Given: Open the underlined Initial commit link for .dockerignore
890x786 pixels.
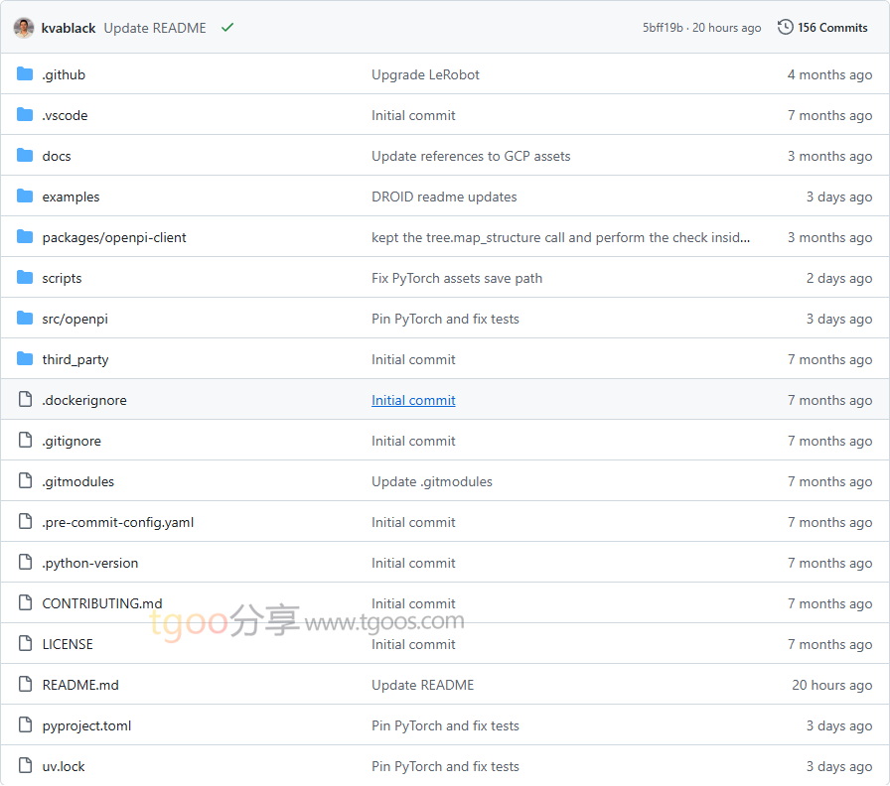Looking at the screenshot, I should pos(413,400).
